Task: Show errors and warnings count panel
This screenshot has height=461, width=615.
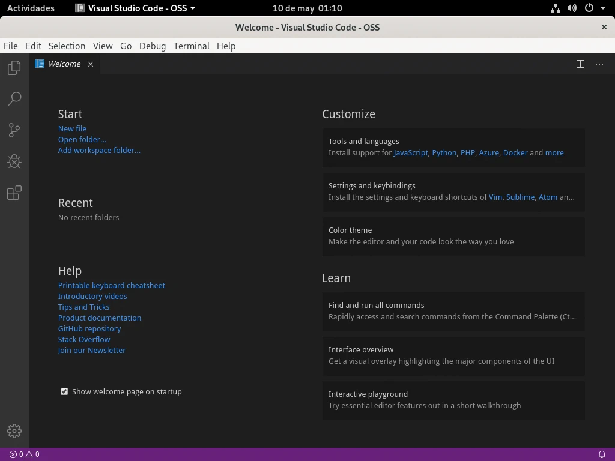Action: click(x=25, y=454)
